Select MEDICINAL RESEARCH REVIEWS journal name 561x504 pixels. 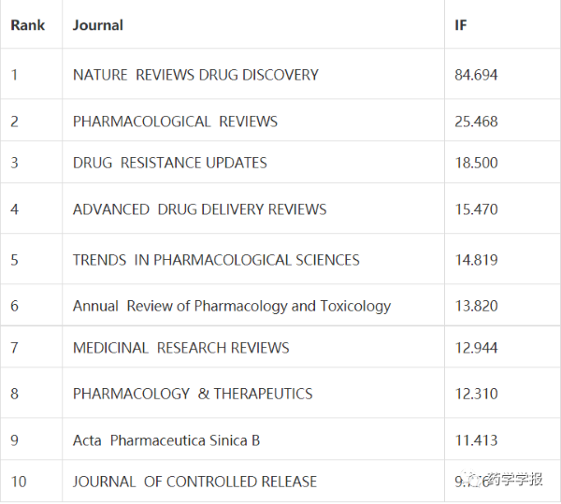(x=181, y=348)
